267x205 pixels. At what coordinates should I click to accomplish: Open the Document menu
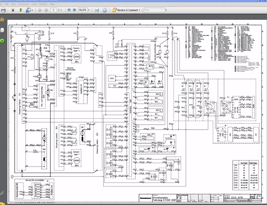coord(23,4)
